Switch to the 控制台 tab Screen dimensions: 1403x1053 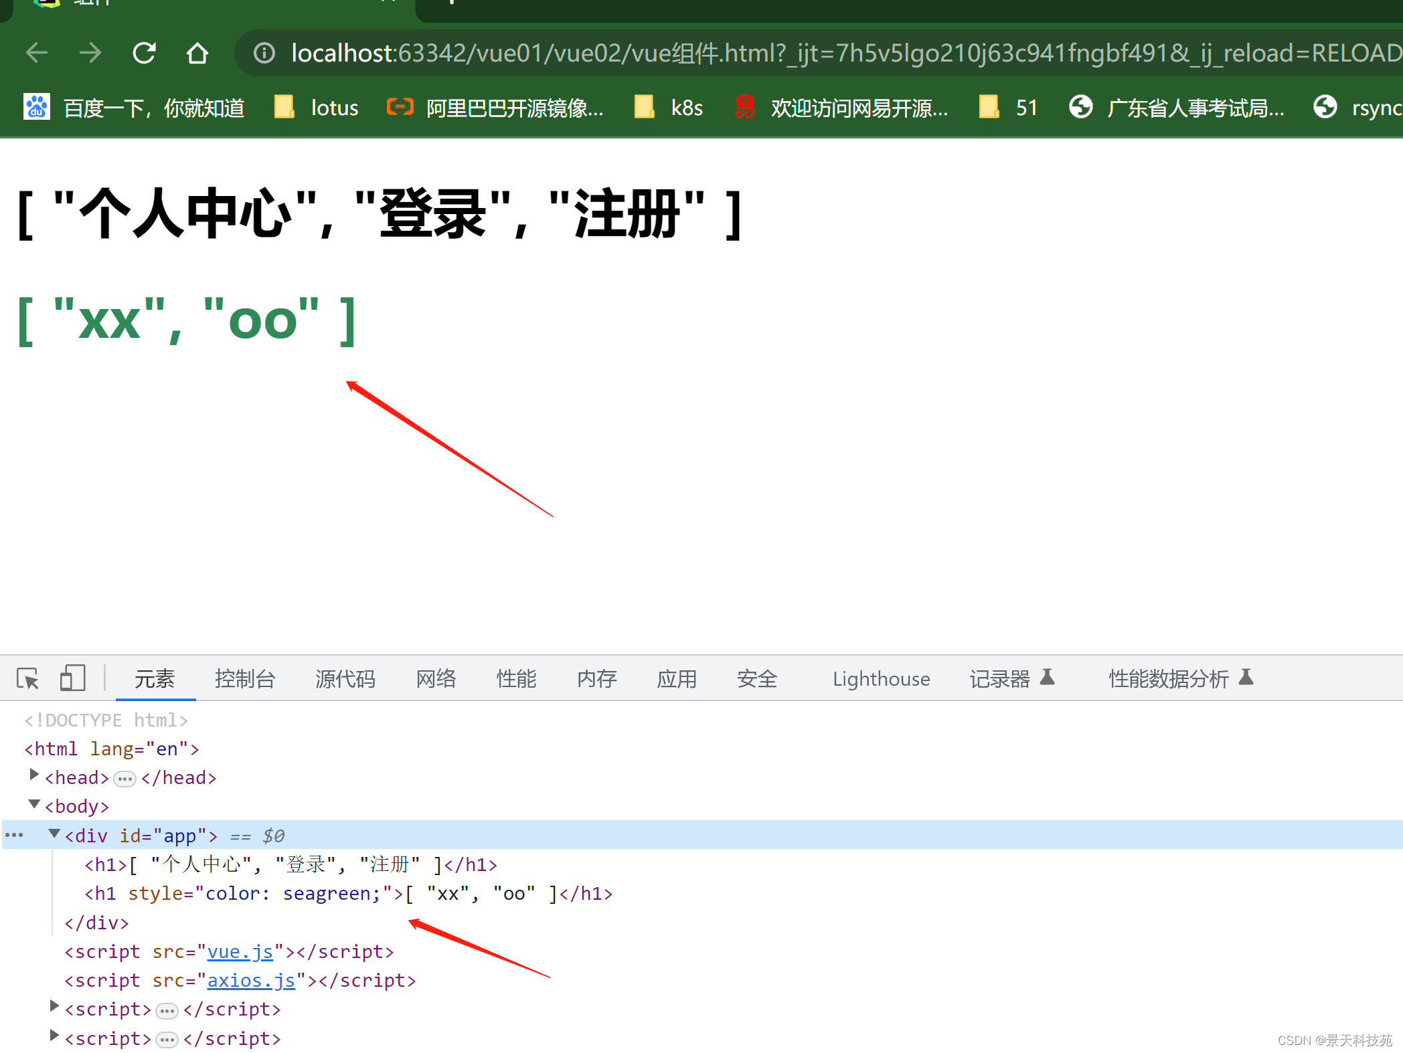(x=245, y=678)
